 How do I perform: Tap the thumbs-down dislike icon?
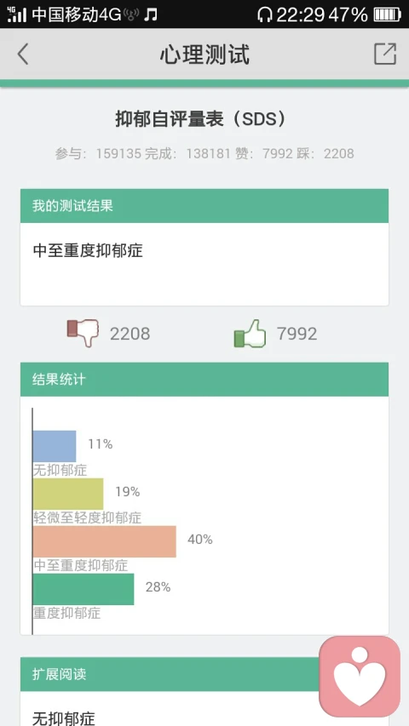83,332
